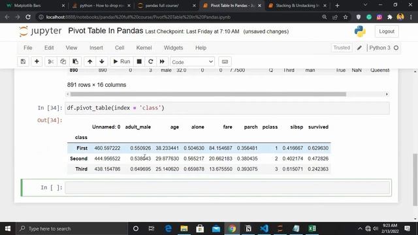Insert cell below with plus icon

(37, 61)
